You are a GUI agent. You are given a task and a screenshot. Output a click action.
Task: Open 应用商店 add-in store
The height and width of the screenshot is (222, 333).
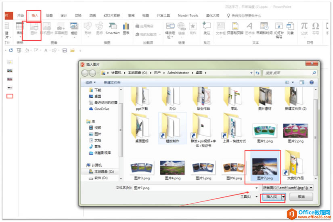tap(145, 26)
